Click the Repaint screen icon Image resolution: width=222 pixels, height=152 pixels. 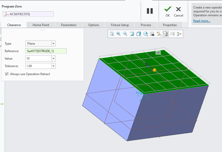click(132, 34)
